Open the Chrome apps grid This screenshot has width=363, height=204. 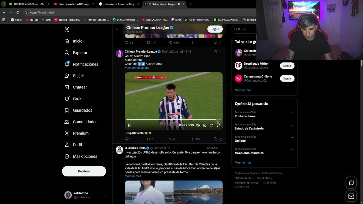[x=4, y=20]
